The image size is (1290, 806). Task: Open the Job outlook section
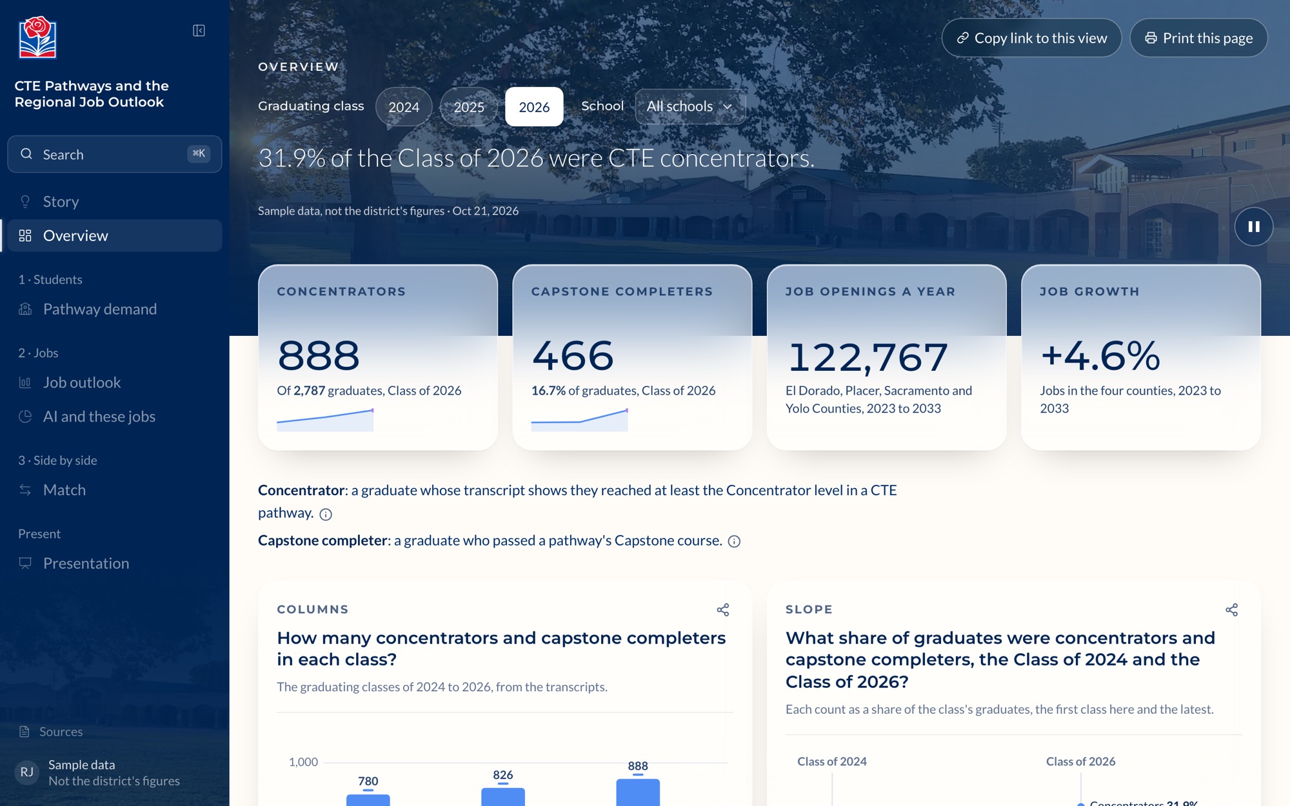[x=115, y=382]
